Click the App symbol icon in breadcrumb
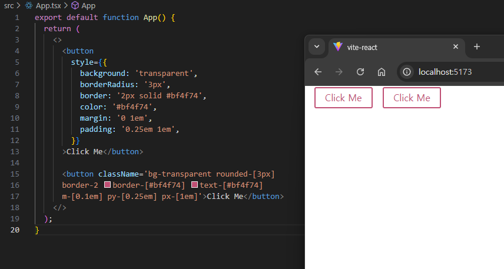This screenshot has height=269, width=504. click(x=75, y=5)
